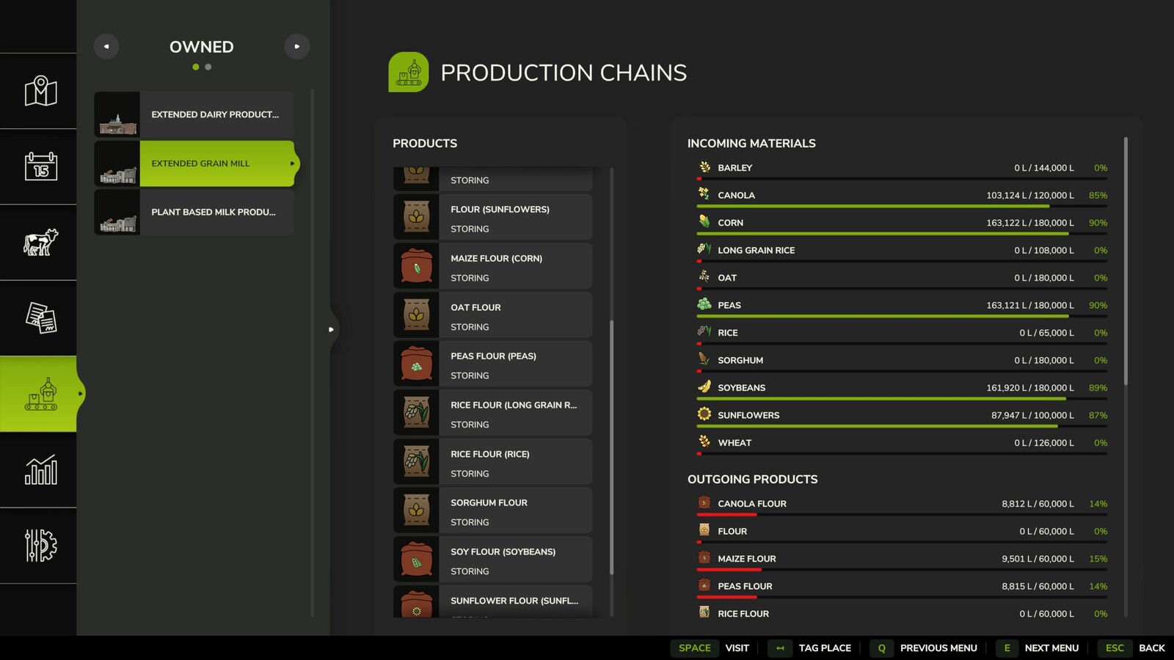Select the Production Chains sidebar icon

pyautogui.click(x=38, y=394)
